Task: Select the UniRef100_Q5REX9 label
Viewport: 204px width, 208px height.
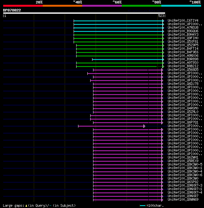Action: tap(183, 161)
